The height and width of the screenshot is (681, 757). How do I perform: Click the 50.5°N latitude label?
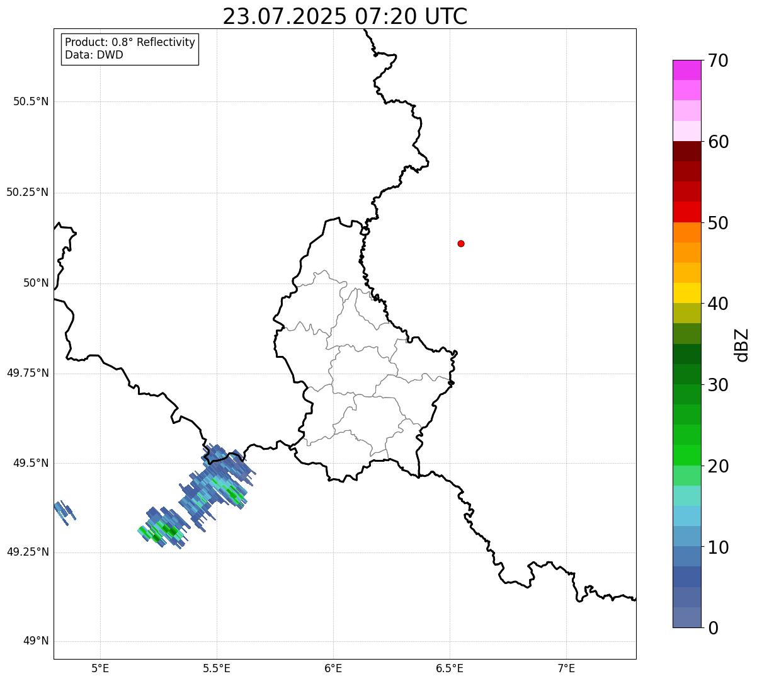(31, 101)
